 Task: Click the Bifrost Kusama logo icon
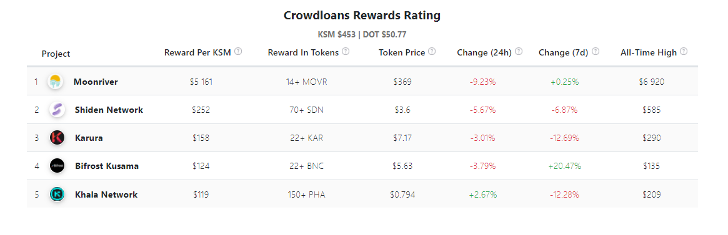click(57, 166)
